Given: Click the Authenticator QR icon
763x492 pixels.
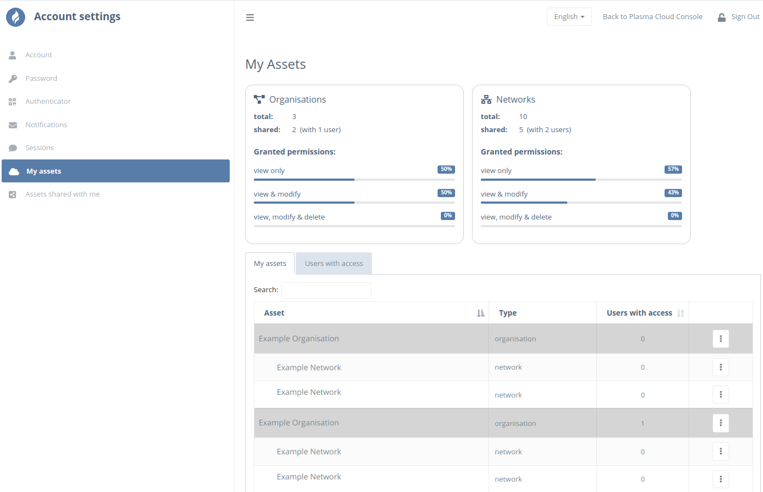Looking at the screenshot, I should click(x=13, y=102).
